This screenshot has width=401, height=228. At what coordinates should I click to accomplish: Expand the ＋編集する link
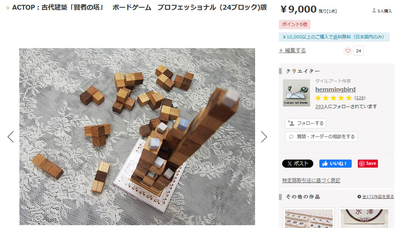pyautogui.click(x=292, y=51)
